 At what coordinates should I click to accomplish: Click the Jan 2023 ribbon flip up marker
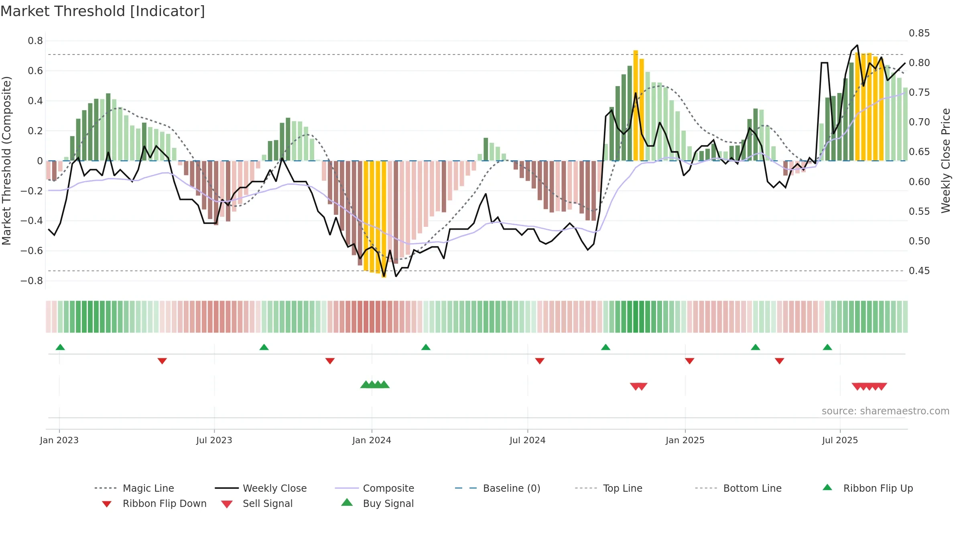[60, 347]
